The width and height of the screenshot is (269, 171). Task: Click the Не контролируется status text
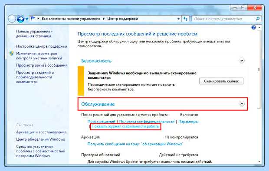pyautogui.click(x=181, y=137)
